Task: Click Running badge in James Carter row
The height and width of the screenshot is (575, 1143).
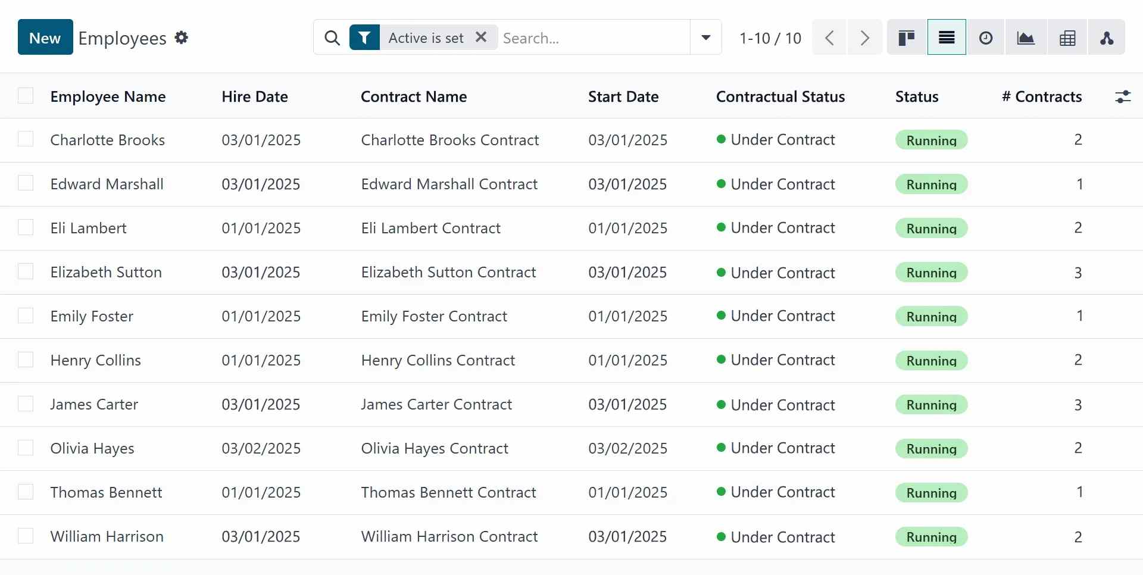Action: (932, 405)
